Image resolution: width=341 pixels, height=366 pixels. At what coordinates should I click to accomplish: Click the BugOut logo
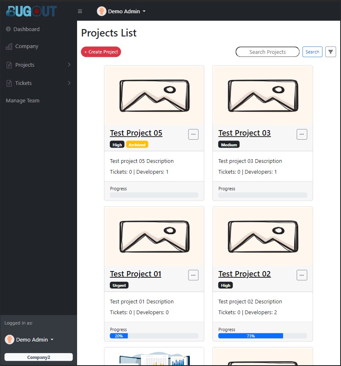(x=31, y=11)
